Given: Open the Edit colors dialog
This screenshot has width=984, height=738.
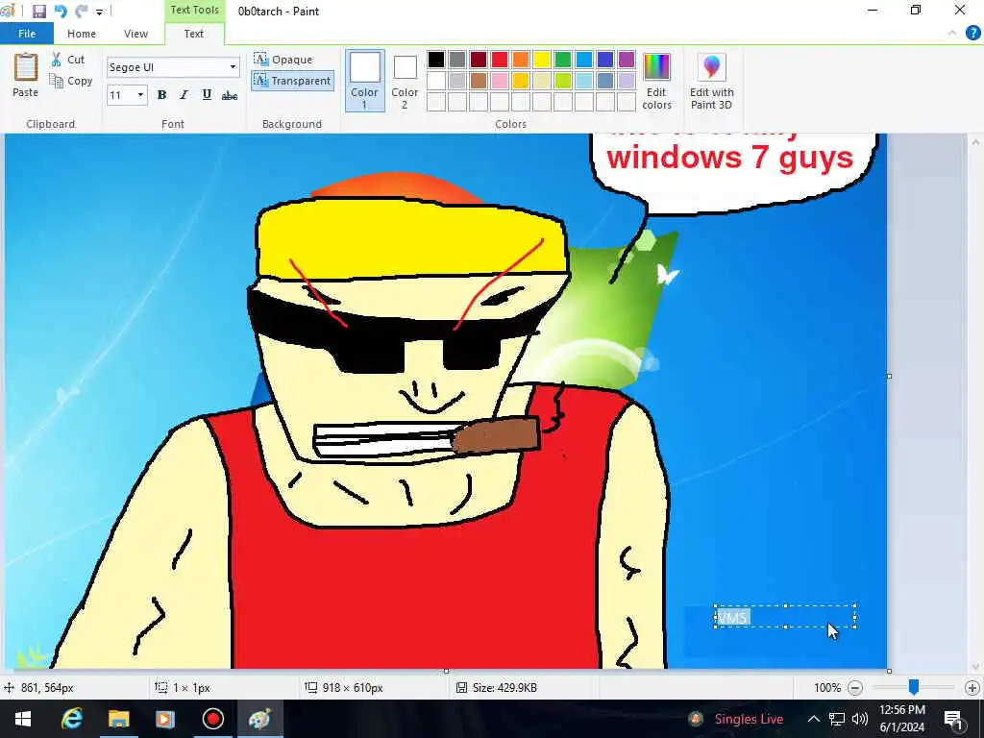Looking at the screenshot, I should click(656, 81).
